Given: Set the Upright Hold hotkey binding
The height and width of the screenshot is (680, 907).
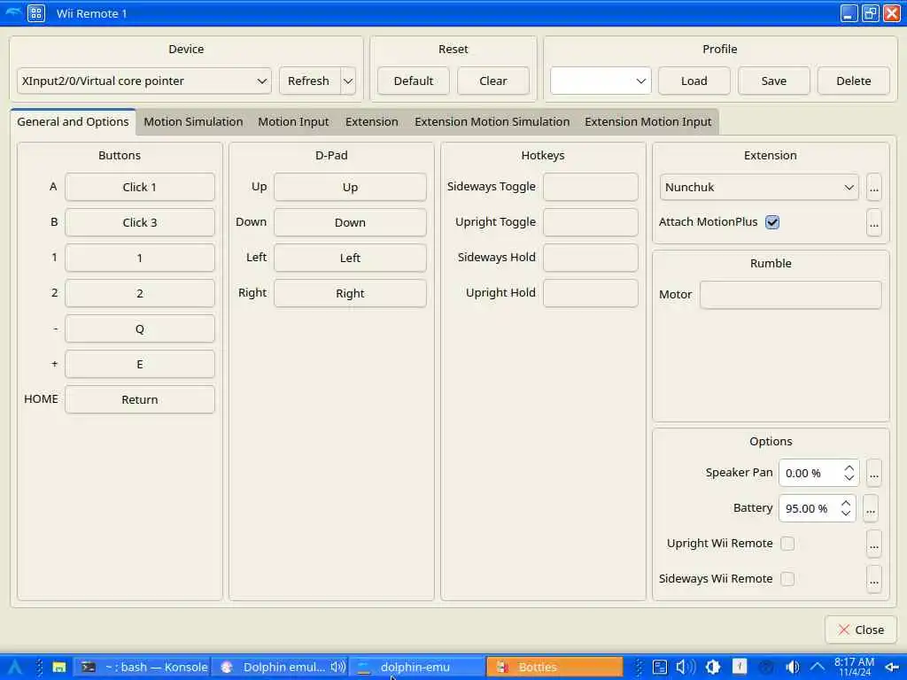Looking at the screenshot, I should [x=591, y=293].
